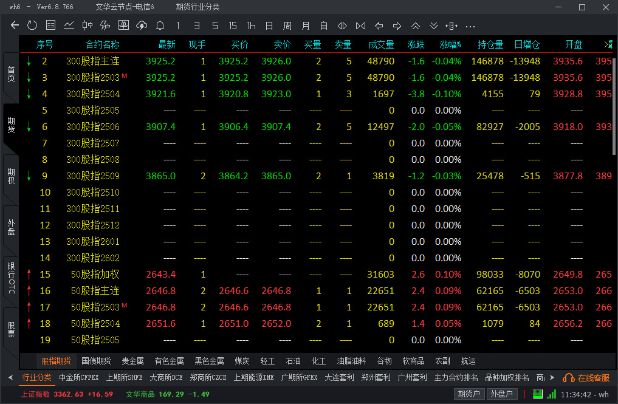This screenshot has width=618, height=404.
Task: Switch to the 1h period
Action: (x=251, y=26)
